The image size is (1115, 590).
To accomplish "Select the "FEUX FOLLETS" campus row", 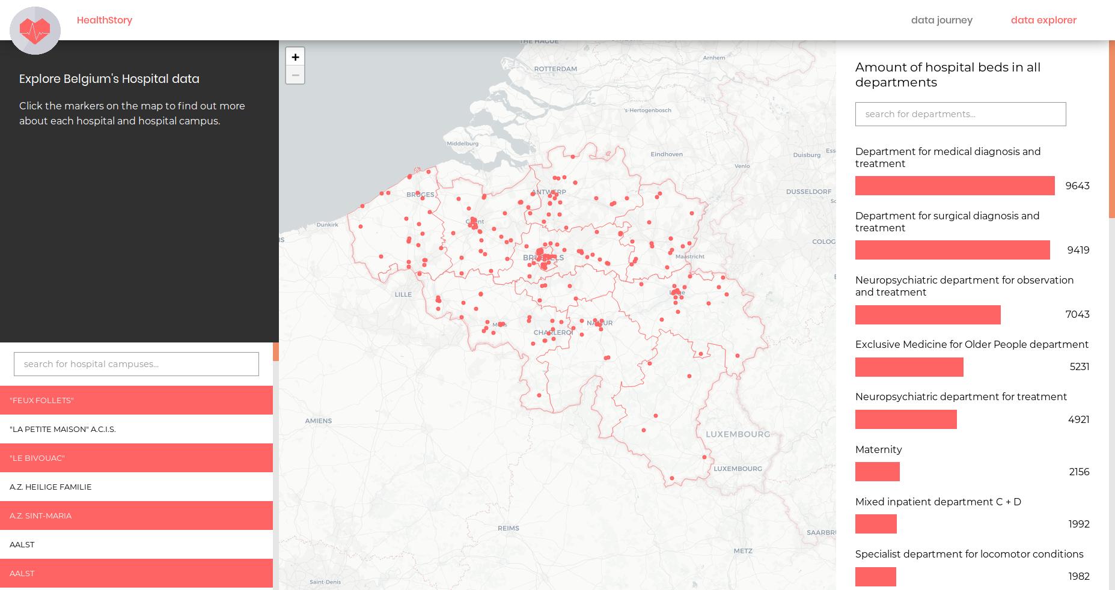I will pyautogui.click(x=136, y=400).
